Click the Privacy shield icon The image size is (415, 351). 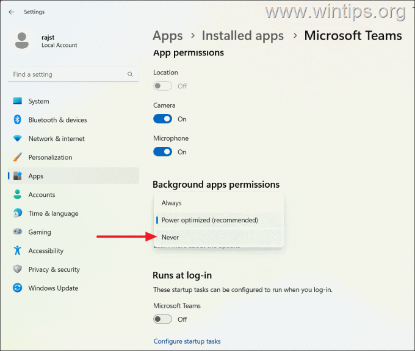(18, 269)
